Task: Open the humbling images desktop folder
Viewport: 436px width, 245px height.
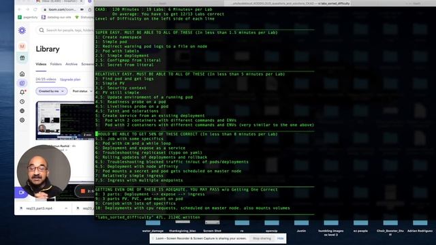Action: point(331,228)
